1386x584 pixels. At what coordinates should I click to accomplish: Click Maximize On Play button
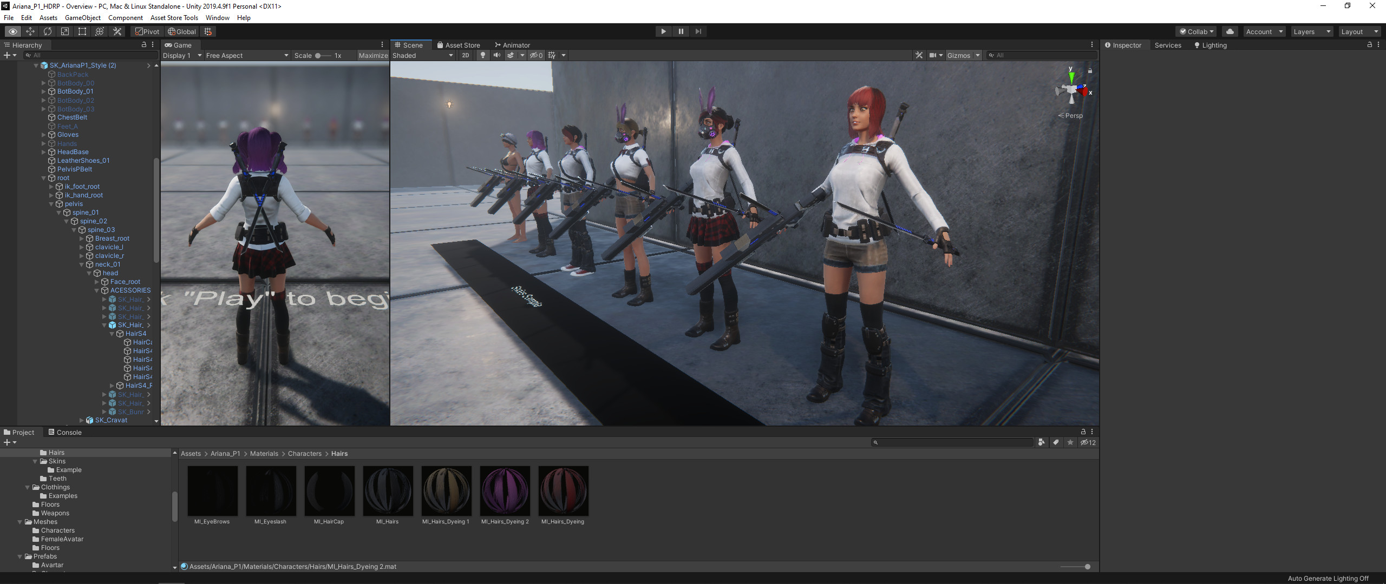[x=373, y=55]
